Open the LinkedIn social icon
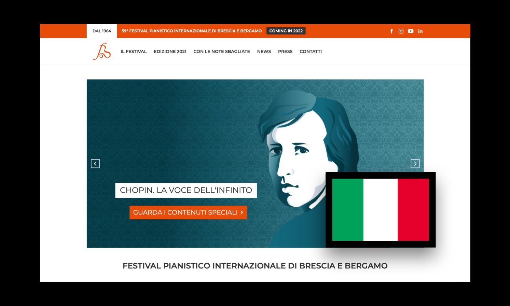The image size is (510, 306). tap(420, 31)
